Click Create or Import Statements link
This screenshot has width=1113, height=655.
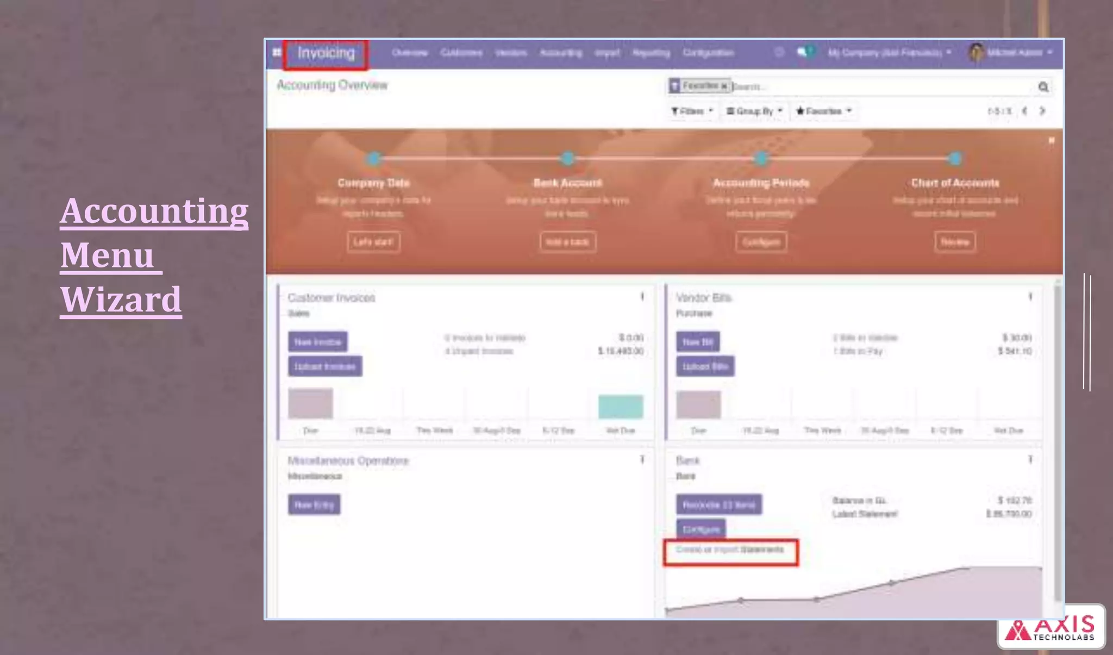[x=730, y=550]
